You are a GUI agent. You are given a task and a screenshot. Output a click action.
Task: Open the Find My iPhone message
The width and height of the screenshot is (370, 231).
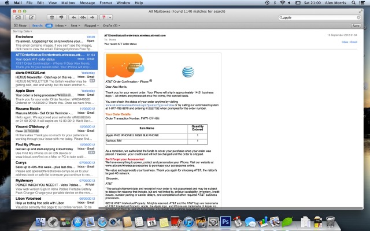click(x=54, y=151)
